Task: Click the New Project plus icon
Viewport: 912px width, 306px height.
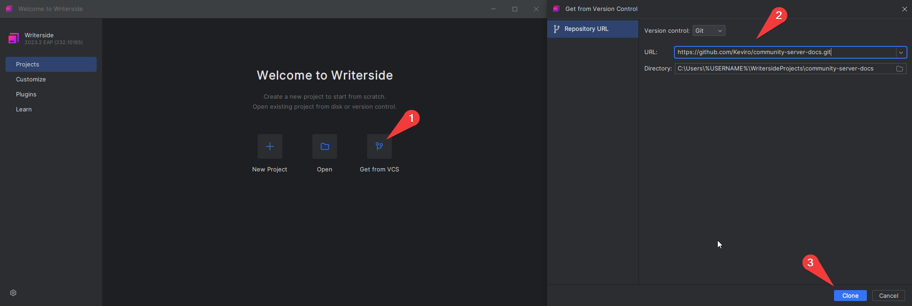Action: coord(270,146)
